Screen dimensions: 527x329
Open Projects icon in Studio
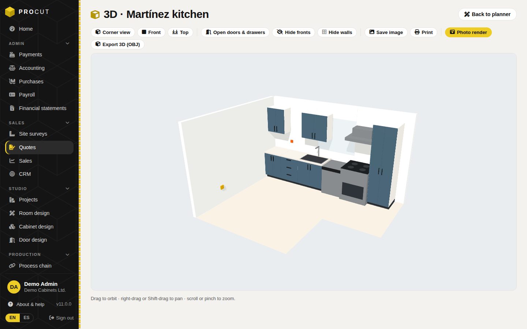click(x=12, y=200)
